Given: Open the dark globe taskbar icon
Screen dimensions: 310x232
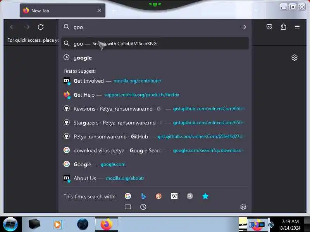Looking at the screenshot, I should 83,224.
